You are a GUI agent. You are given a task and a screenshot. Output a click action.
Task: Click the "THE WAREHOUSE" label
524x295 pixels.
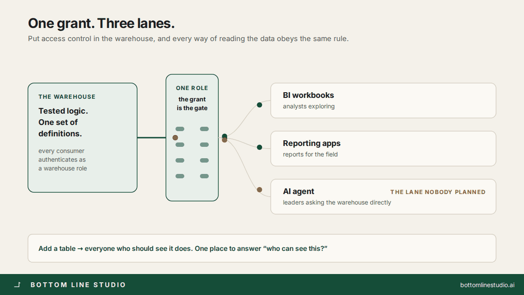pos(67,97)
